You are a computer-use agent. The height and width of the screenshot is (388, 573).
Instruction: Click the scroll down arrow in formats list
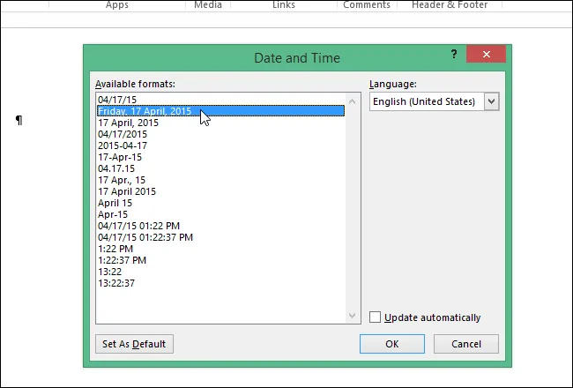click(352, 315)
